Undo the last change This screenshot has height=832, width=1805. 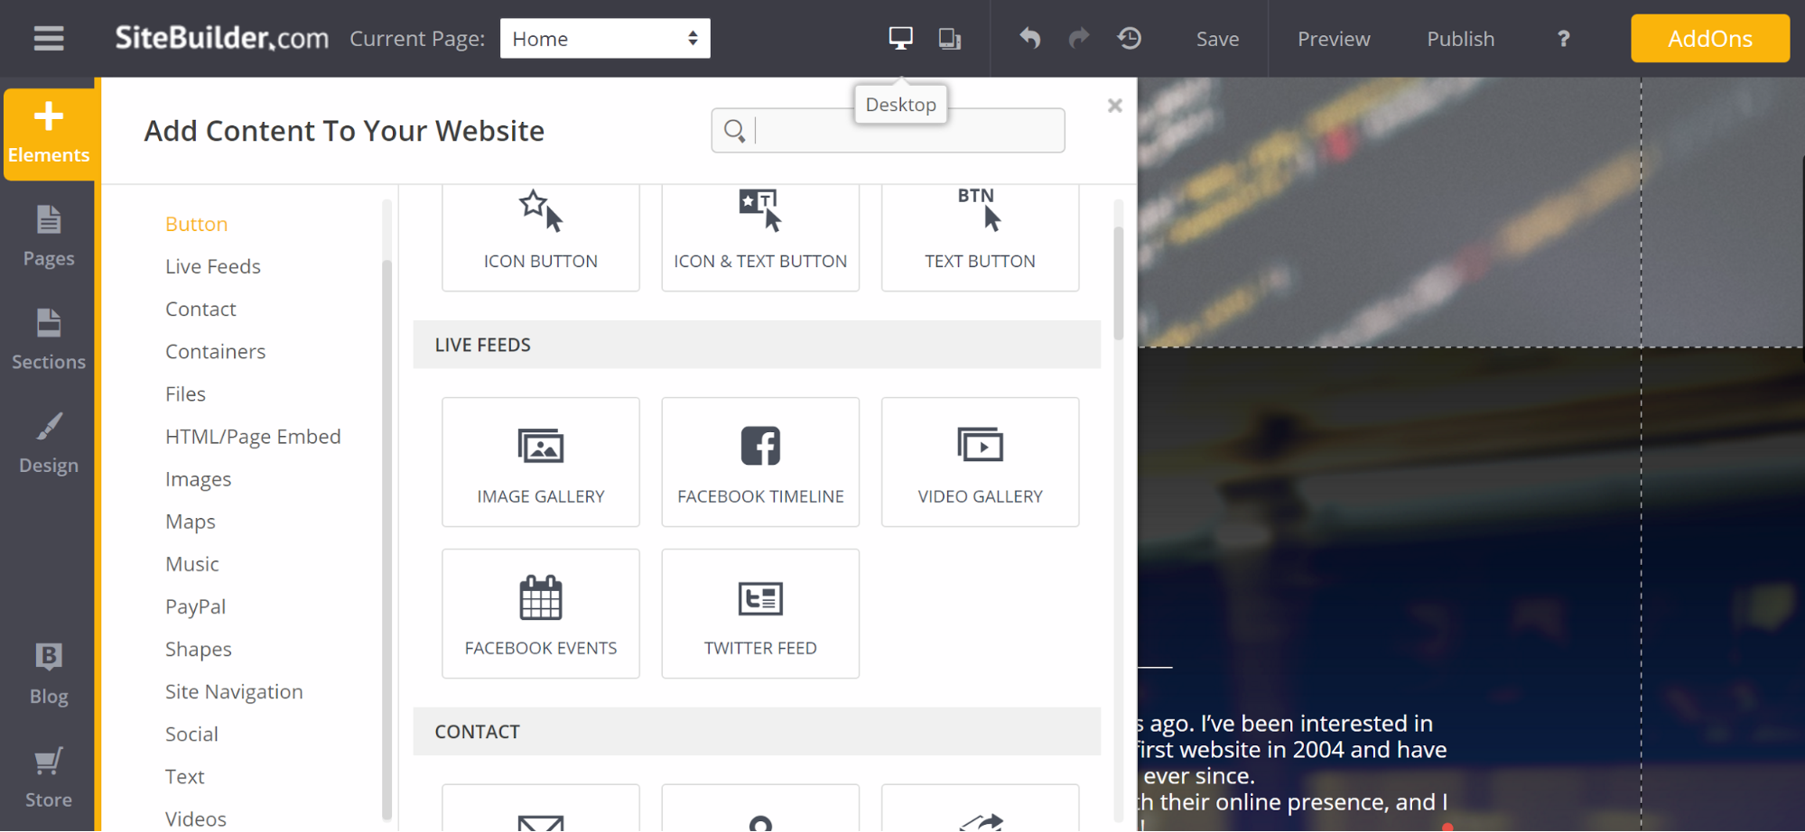(x=1030, y=39)
